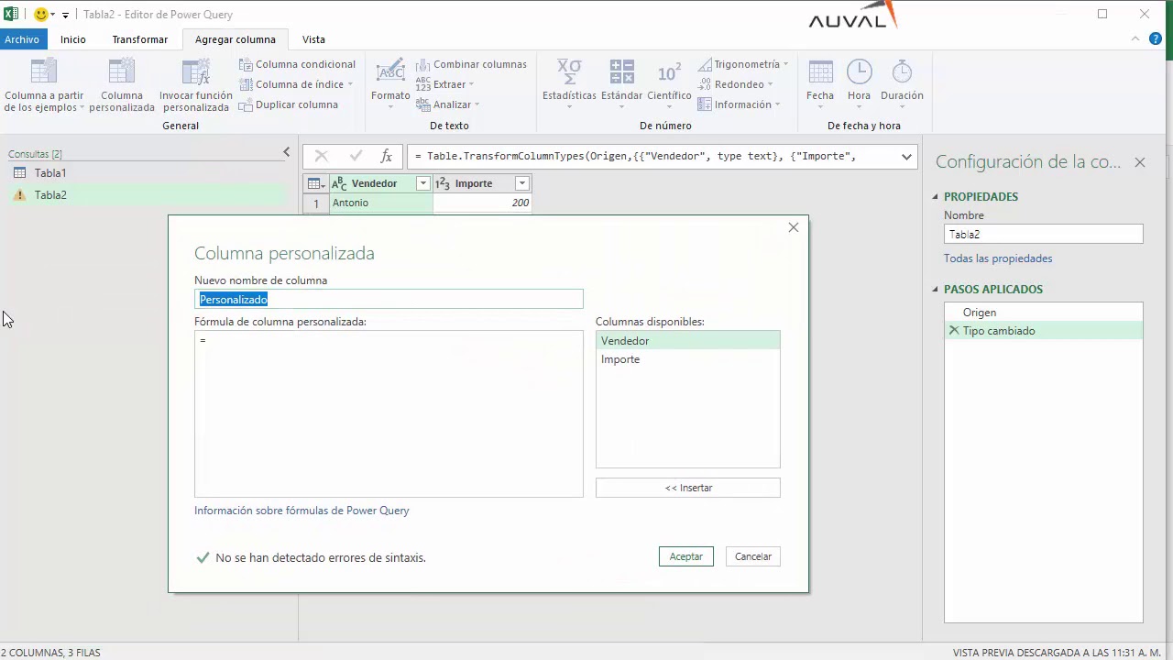
Task: Open Vendedor column filter dropdown
Action: (422, 183)
